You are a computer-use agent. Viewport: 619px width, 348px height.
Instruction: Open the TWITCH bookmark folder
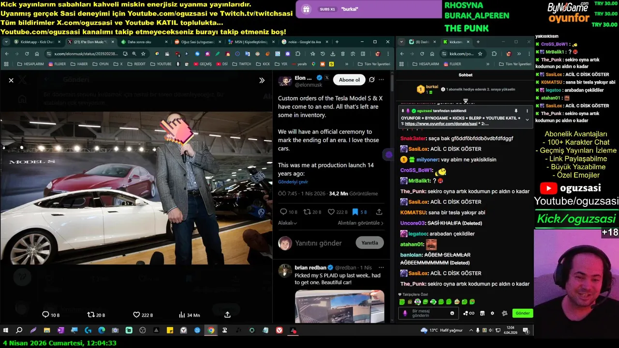pyautogui.click(x=242, y=64)
